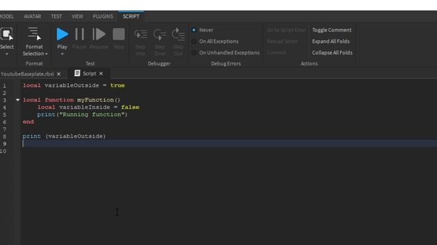The image size is (437, 245).
Task: Click the value false on line 4
Action: click(130, 108)
